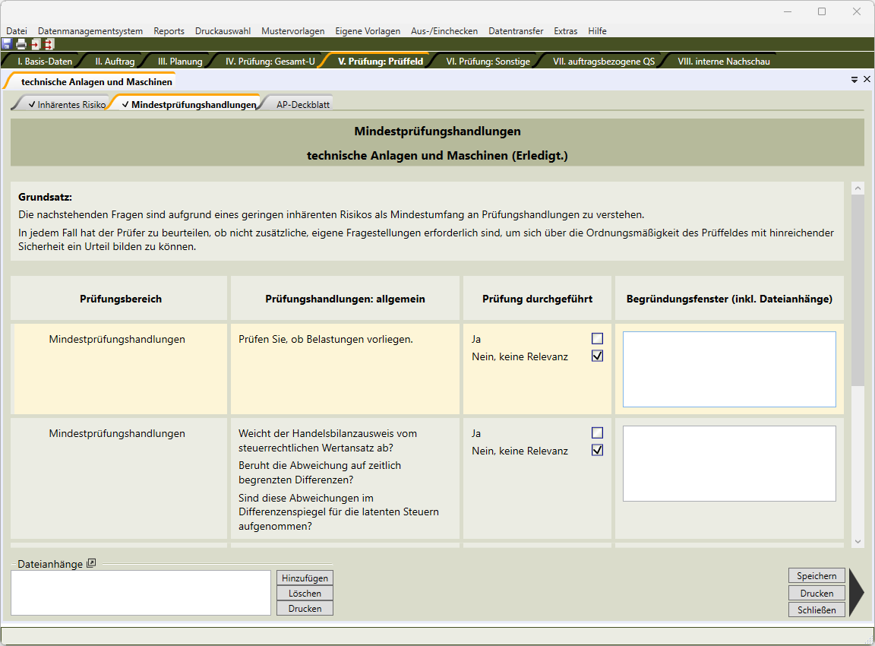Image resolution: width=875 pixels, height=646 pixels.
Task: Open the document tab list dropdown arrow
Action: tap(854, 79)
